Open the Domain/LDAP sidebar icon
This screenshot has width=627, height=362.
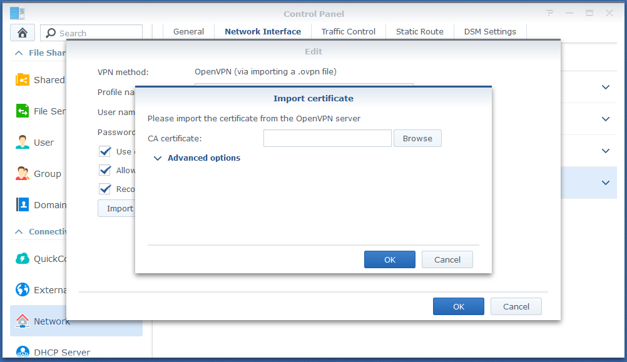[23, 205]
